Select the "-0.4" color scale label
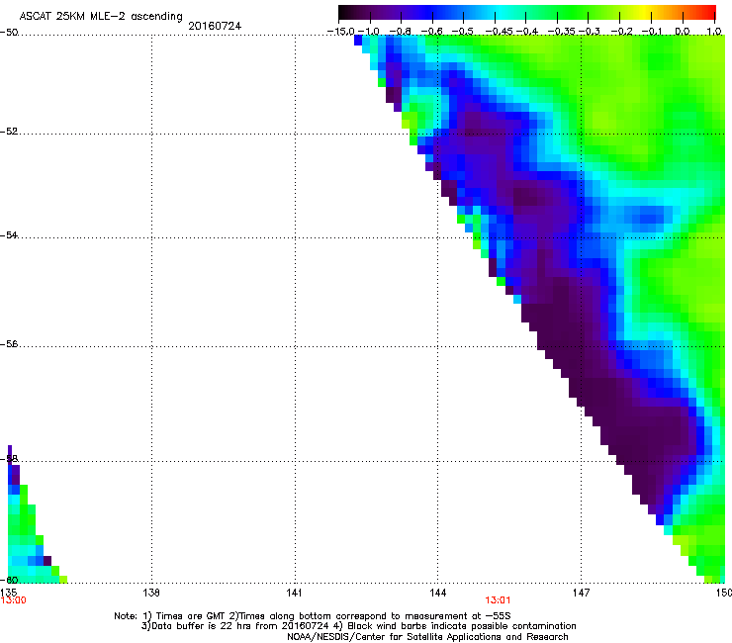The width and height of the screenshot is (732, 643). (x=527, y=32)
